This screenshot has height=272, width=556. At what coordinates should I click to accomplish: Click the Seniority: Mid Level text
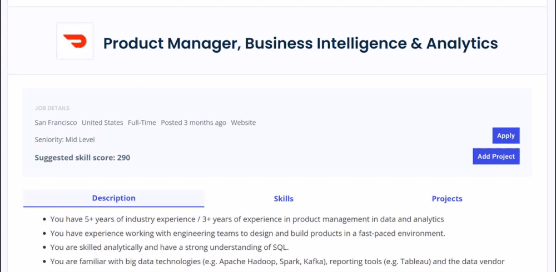point(64,139)
